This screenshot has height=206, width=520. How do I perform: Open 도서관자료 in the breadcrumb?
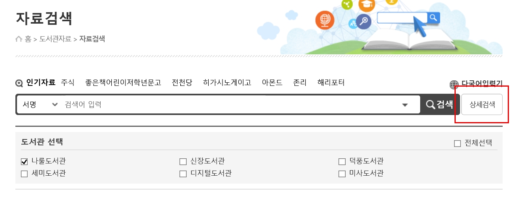pos(55,39)
